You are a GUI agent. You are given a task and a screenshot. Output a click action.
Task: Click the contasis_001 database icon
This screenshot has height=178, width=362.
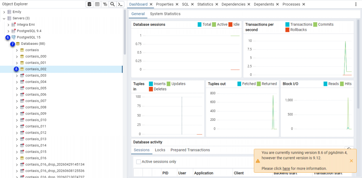(22, 63)
